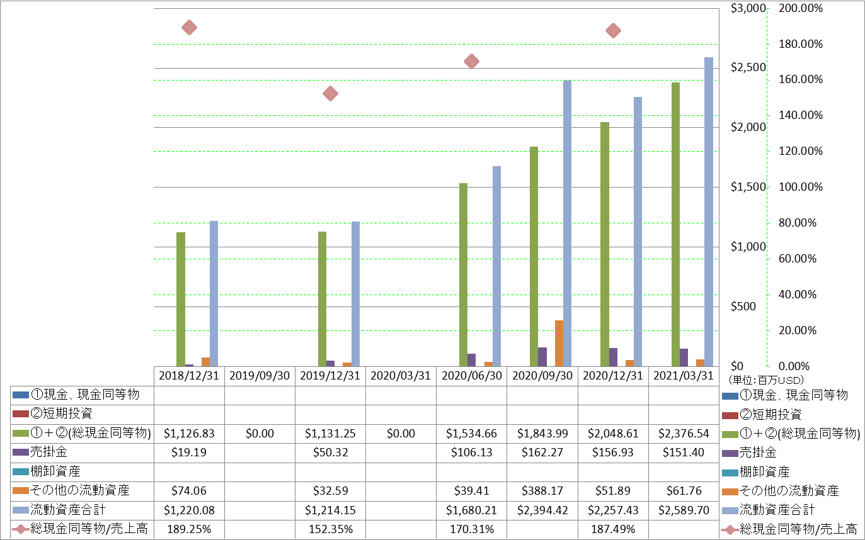This screenshot has width=865, height=540.
Task: Click the tall green bar for 2021/03/31
Action: (675, 224)
